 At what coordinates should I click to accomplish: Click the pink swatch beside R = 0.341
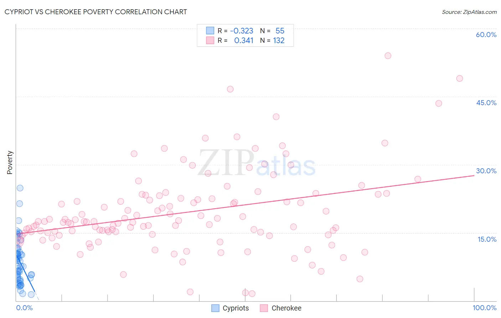pos(210,40)
